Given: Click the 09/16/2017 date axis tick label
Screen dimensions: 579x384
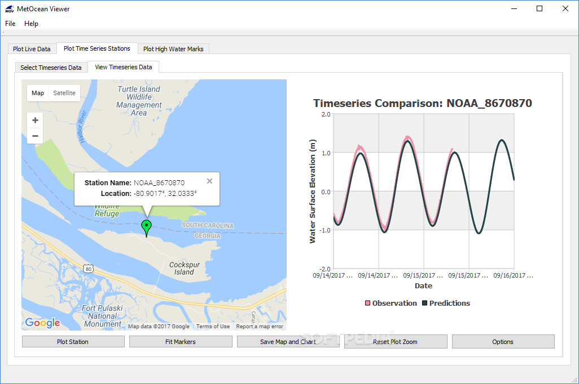Looking at the screenshot, I should click(x=514, y=275).
